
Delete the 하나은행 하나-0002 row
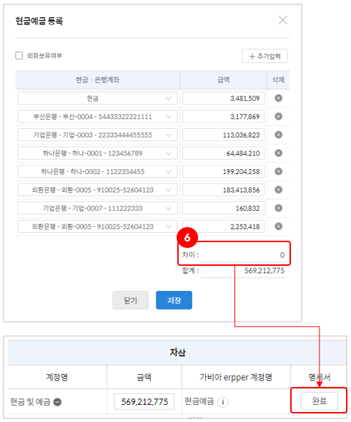tap(279, 171)
